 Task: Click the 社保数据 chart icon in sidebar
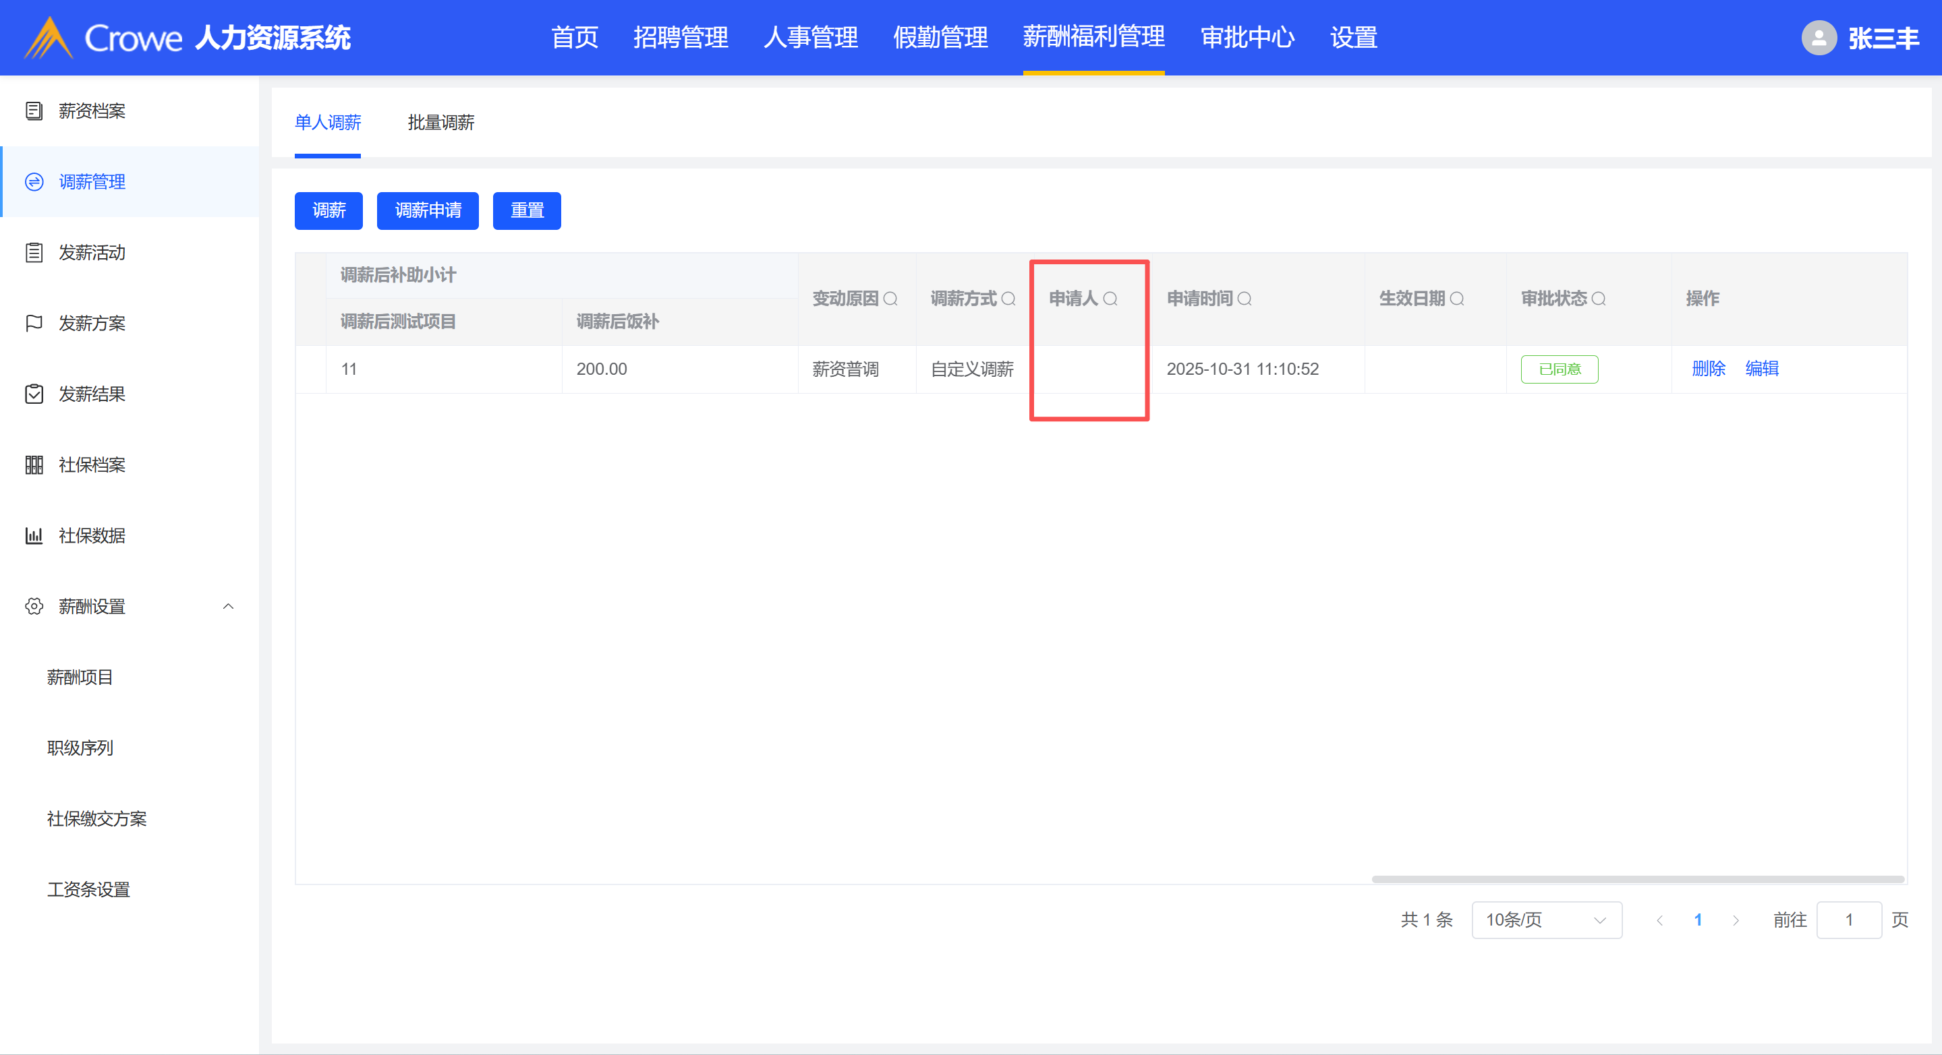click(x=34, y=536)
